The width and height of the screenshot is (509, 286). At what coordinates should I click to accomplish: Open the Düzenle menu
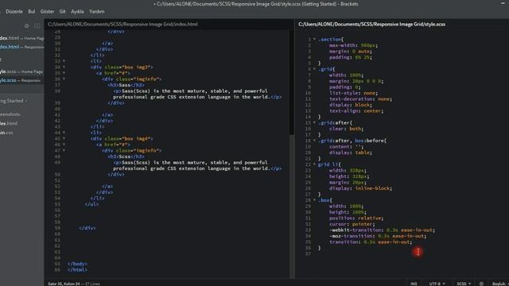[x=14, y=11]
